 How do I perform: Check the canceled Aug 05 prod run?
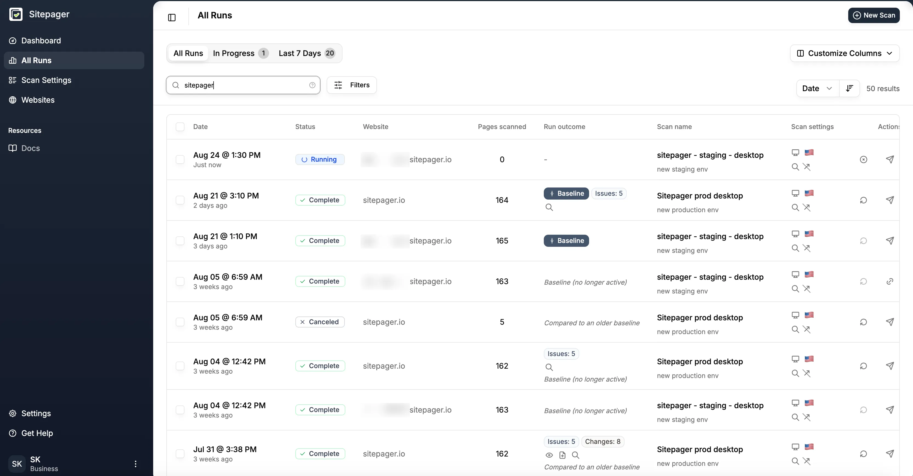pos(180,322)
